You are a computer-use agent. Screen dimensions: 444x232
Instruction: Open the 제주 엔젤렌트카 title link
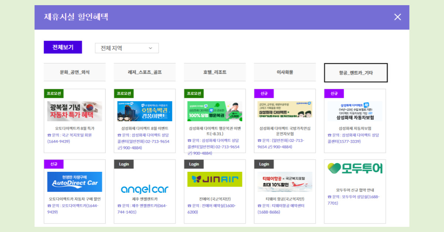click(145, 199)
